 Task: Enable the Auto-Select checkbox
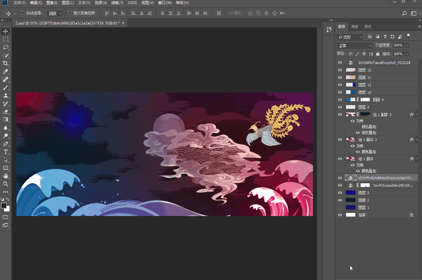click(22, 13)
